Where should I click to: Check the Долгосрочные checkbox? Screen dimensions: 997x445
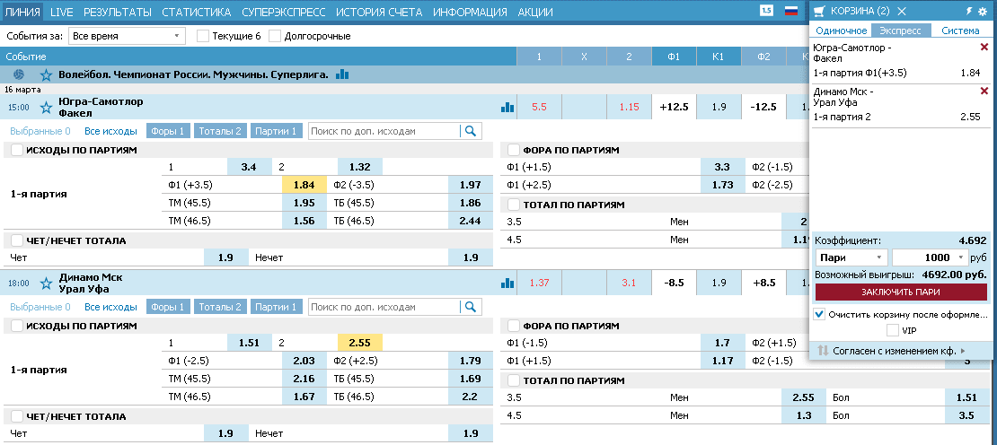[275, 36]
